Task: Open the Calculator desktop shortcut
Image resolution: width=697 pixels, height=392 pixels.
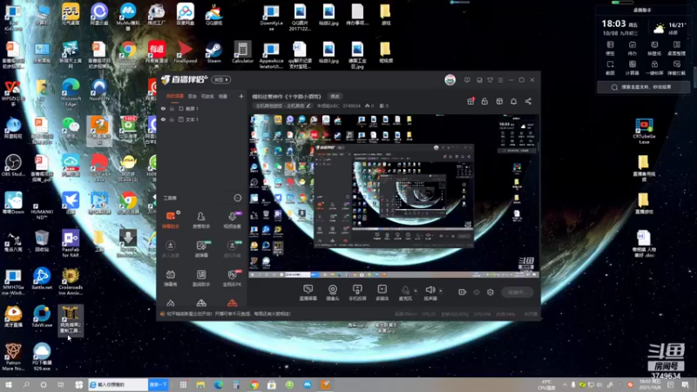Action: pyautogui.click(x=242, y=52)
